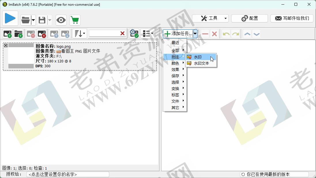Save the task list with the floppy disk icon
The image size is (316, 178).
(42, 20)
